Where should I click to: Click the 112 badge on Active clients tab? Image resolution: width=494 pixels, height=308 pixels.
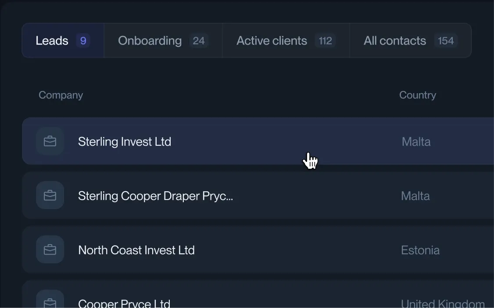325,40
